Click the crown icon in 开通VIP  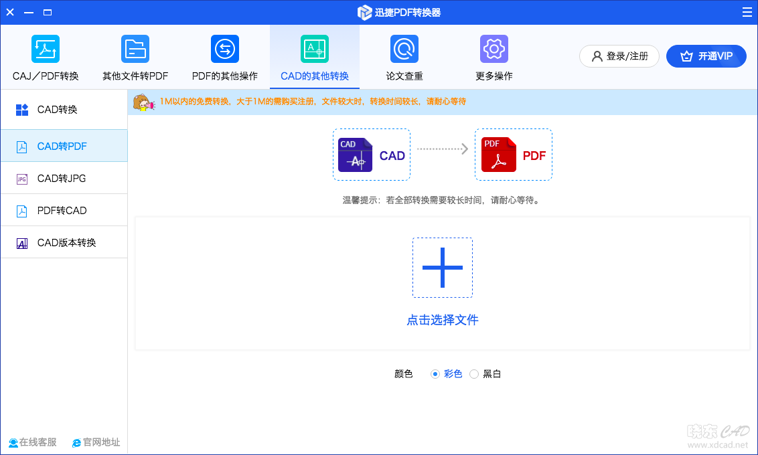(x=686, y=56)
